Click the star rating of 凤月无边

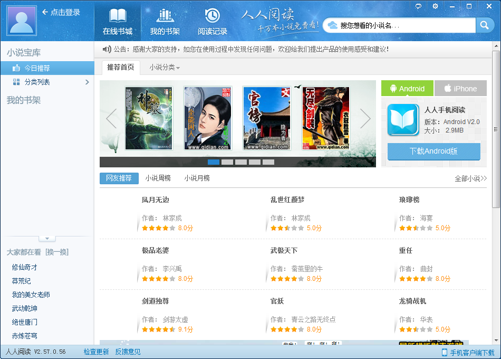click(159, 228)
